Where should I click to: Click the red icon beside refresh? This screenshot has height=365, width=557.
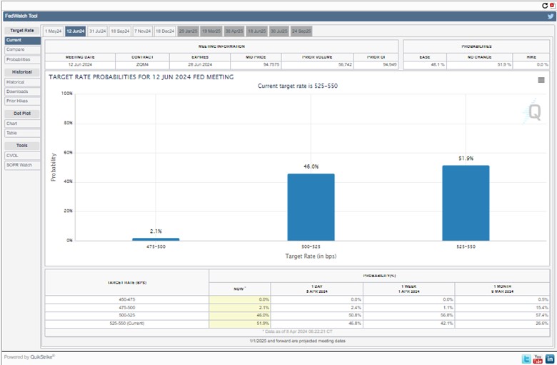coord(553,5)
